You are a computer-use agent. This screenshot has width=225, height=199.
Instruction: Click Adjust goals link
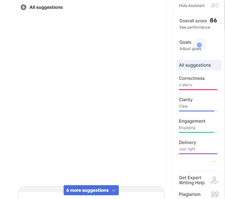coord(190,49)
